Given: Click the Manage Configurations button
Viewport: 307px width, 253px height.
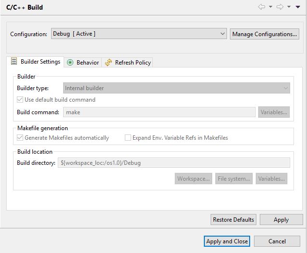Looking at the screenshot, I should click(265, 34).
